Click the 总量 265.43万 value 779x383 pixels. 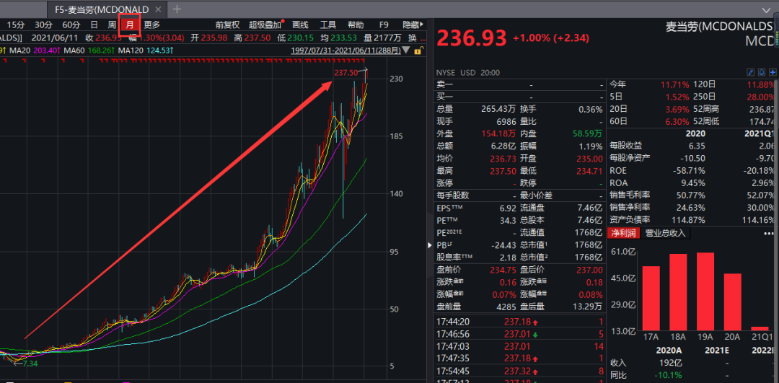tap(497, 109)
